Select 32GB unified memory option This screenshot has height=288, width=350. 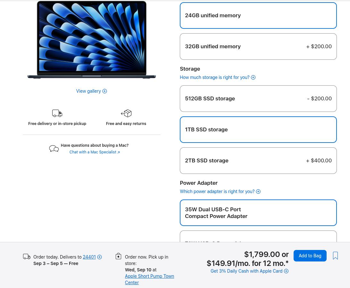pyautogui.click(x=258, y=47)
